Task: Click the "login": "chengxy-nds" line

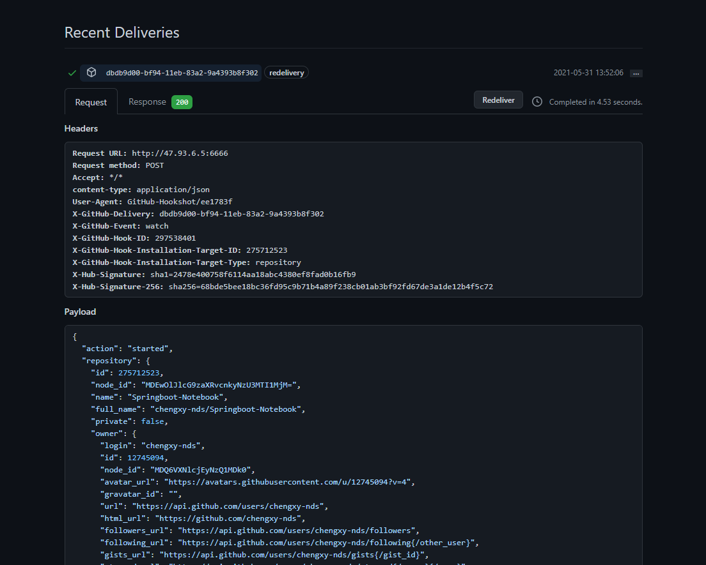Action: click(x=153, y=446)
